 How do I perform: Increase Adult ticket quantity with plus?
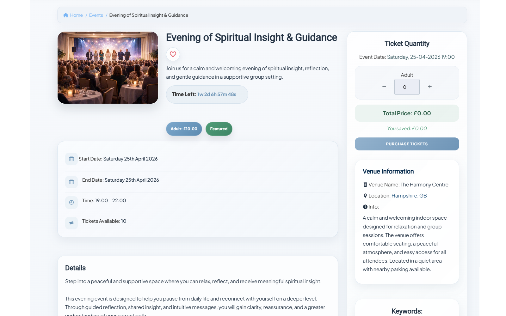430,87
